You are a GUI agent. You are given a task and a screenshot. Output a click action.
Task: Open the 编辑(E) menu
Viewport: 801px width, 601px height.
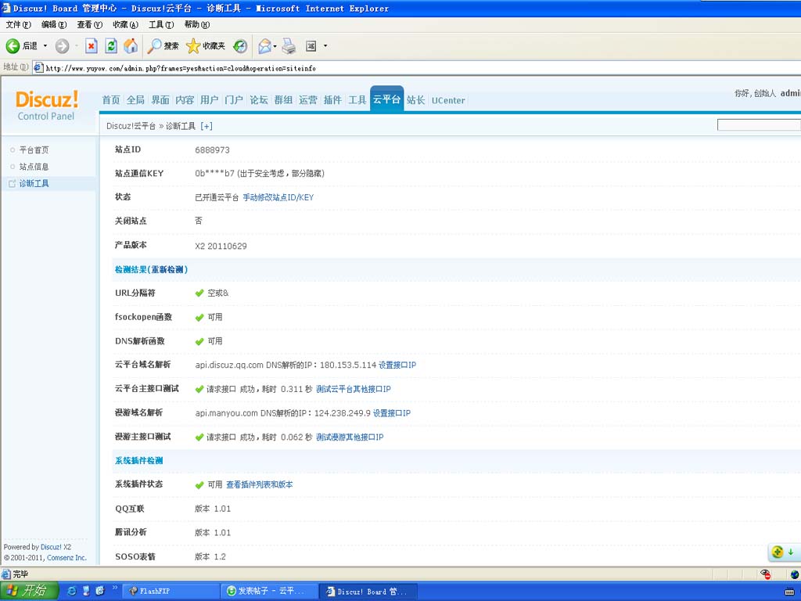click(x=54, y=24)
